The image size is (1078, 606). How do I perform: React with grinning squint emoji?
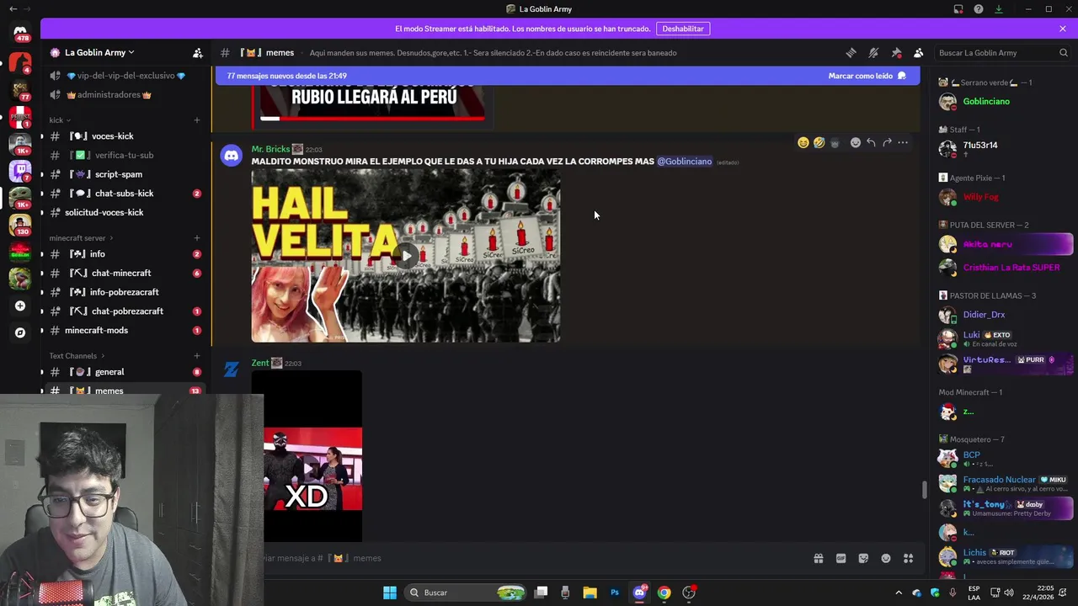coord(803,142)
